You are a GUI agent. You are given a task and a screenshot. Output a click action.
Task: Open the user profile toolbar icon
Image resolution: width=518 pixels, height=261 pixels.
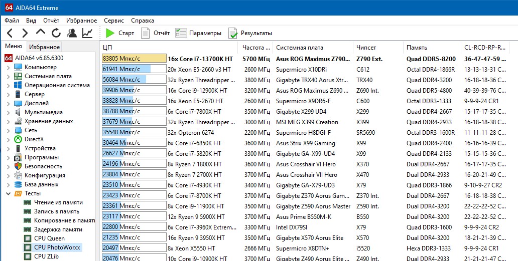pos(72,33)
